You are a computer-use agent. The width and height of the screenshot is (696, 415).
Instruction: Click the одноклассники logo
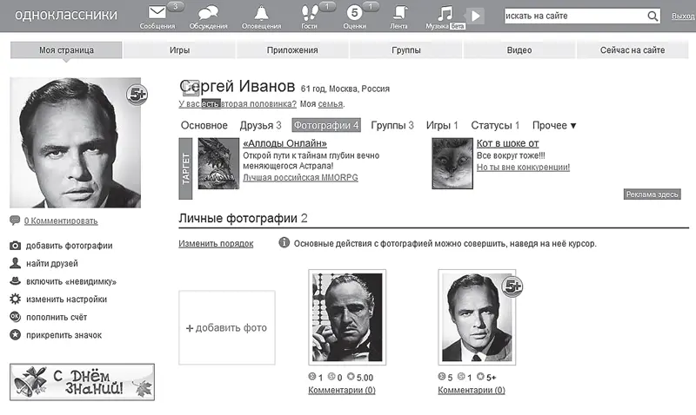pyautogui.click(x=66, y=15)
